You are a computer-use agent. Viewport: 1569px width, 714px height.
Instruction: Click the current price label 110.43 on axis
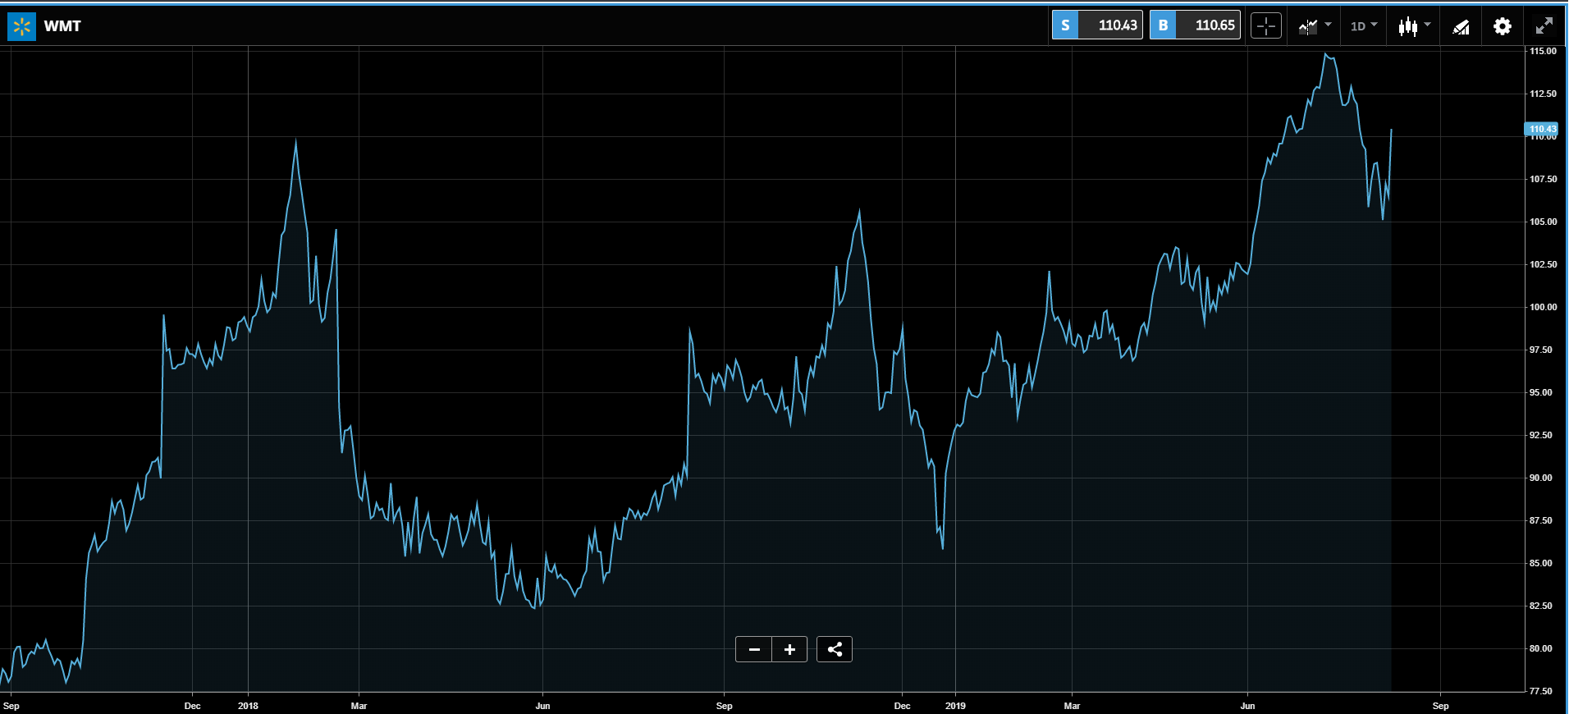(x=1542, y=129)
